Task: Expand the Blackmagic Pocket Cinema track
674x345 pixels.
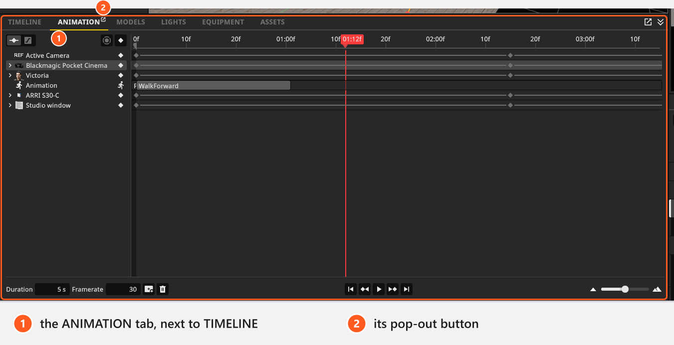Action: [10, 65]
